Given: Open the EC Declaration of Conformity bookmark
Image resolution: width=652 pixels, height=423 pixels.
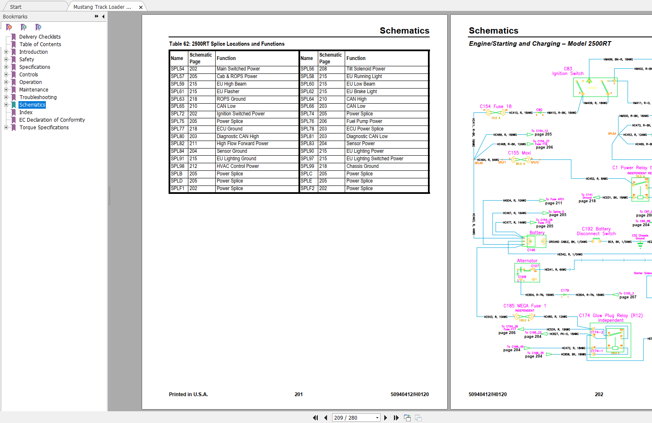Looking at the screenshot, I should pyautogui.click(x=52, y=120).
